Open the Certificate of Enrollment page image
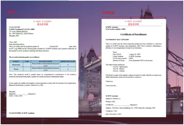The image size is (184, 125). tap(134, 68)
